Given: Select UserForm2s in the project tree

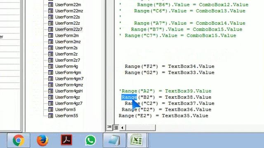Looking at the screenshot, I should click(66, 48).
